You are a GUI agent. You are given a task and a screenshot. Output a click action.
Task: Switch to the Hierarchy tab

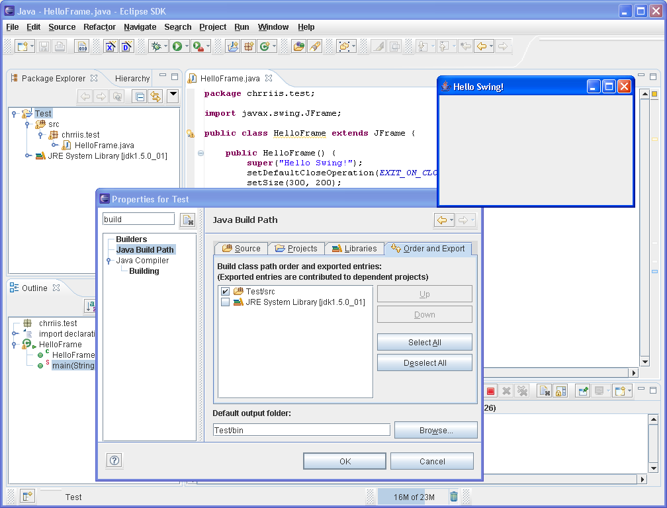[x=132, y=78]
